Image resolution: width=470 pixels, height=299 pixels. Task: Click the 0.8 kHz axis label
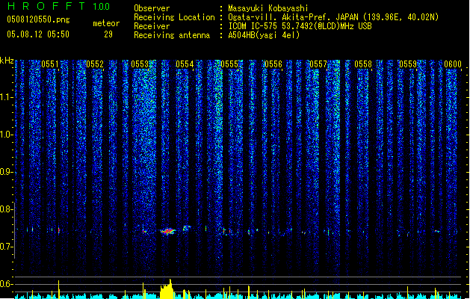(x=7, y=209)
